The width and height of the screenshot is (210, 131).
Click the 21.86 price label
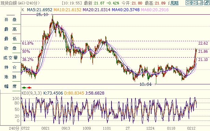203,51
